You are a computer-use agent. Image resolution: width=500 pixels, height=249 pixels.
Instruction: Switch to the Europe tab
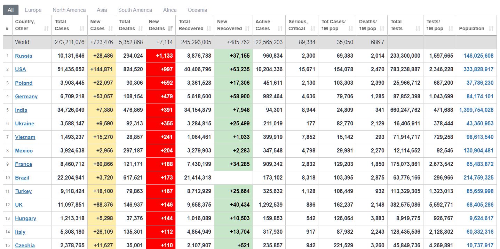click(33, 10)
